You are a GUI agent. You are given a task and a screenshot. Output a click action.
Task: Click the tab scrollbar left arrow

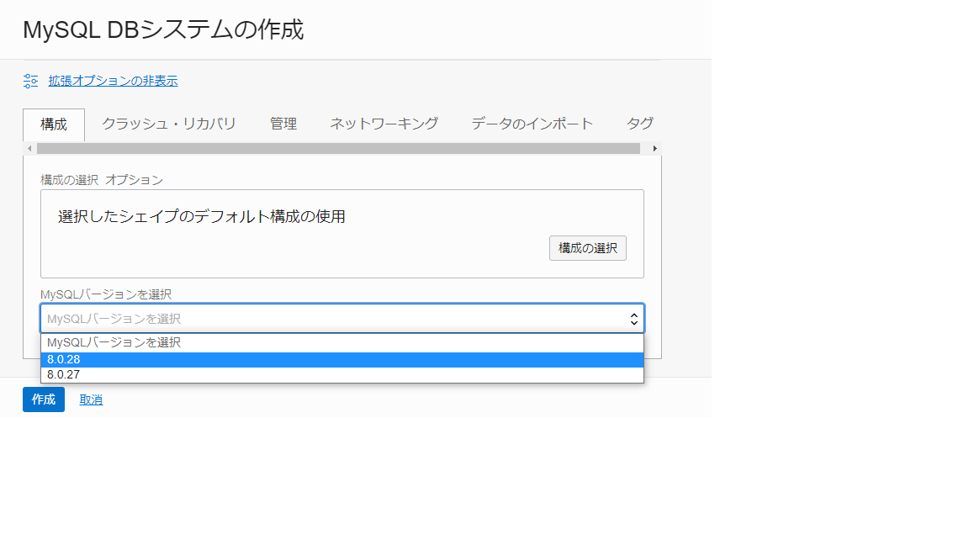coord(29,149)
